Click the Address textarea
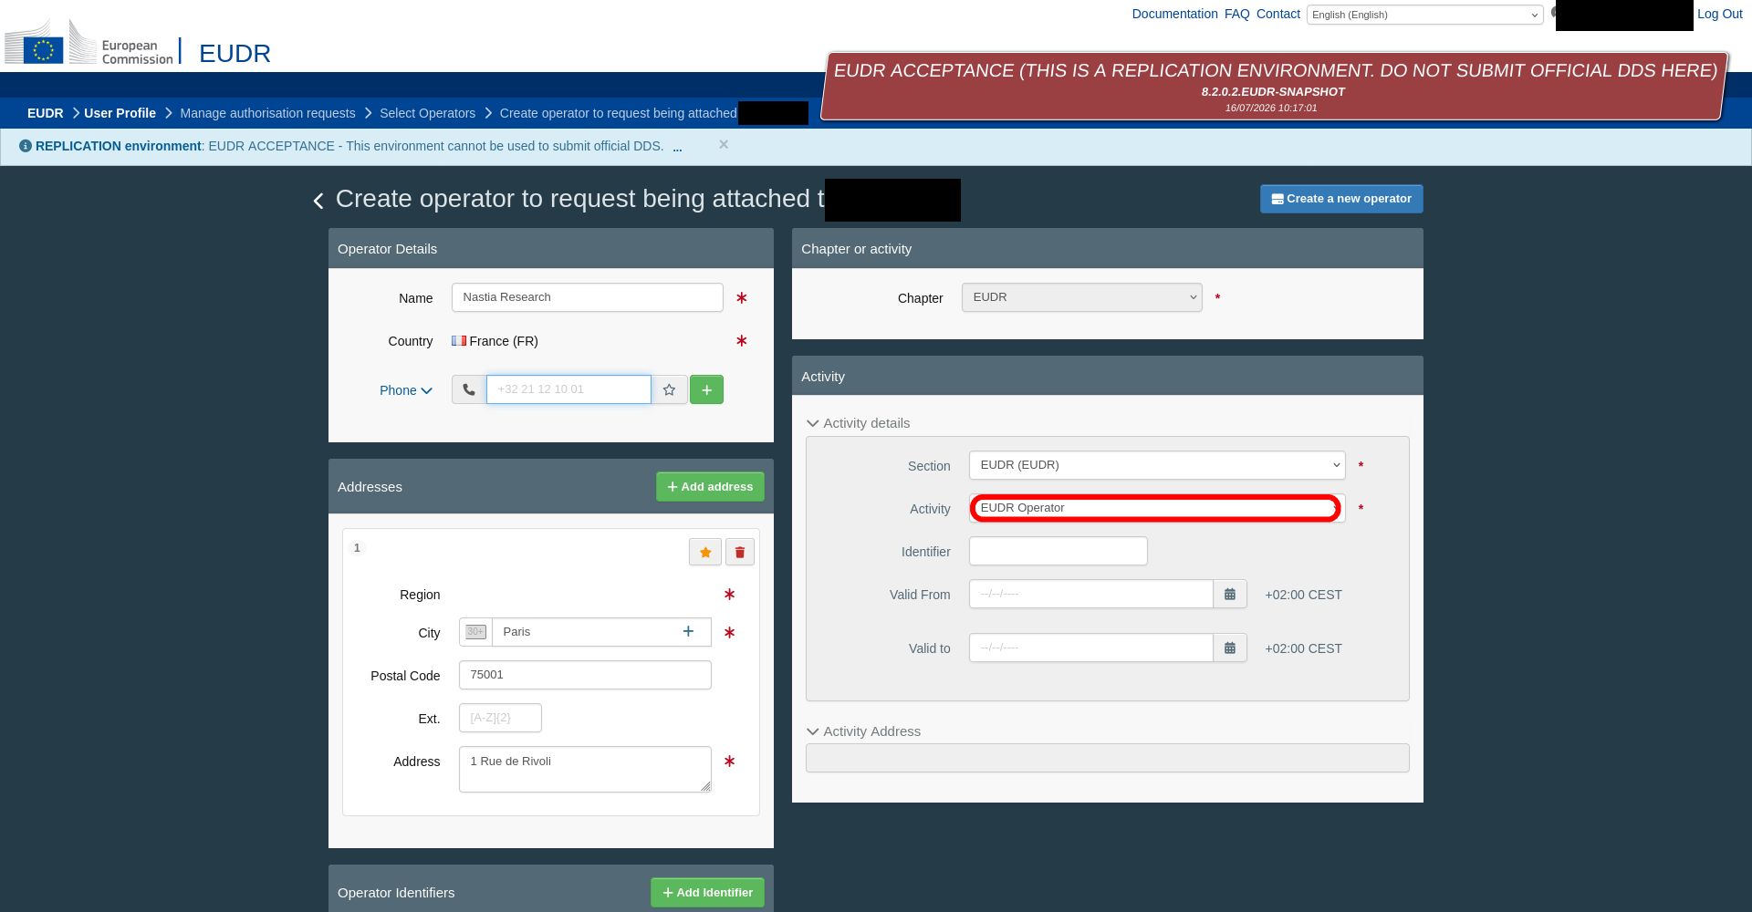Image resolution: width=1752 pixels, height=912 pixels. point(585,769)
